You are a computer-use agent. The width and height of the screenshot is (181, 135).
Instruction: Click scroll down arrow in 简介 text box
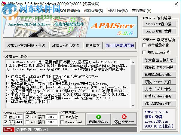click(133, 105)
